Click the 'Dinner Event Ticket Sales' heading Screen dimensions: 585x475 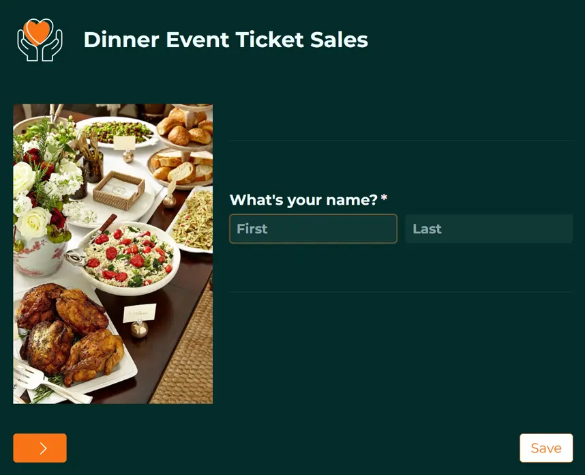click(x=226, y=40)
